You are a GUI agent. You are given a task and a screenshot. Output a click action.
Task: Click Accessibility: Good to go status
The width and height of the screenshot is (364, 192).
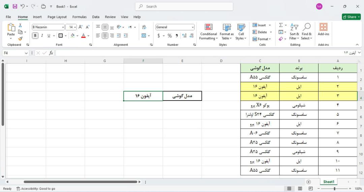(36, 189)
